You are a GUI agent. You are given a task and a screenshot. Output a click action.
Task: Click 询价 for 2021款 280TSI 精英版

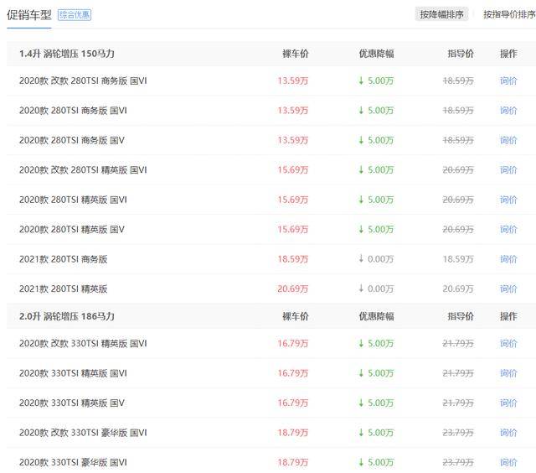pos(508,288)
